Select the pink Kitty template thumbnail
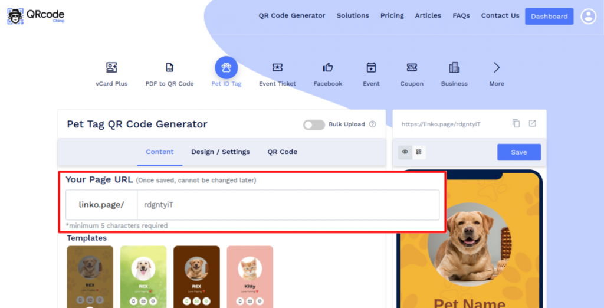 tap(250, 277)
